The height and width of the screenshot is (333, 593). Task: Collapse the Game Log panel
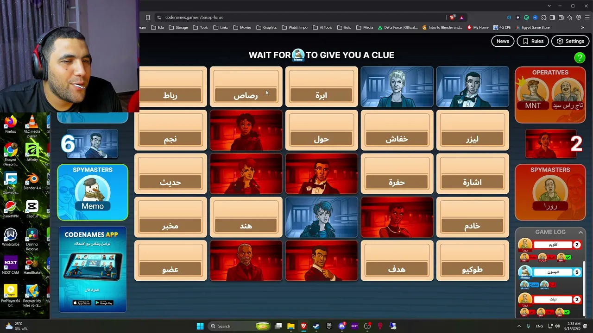580,232
